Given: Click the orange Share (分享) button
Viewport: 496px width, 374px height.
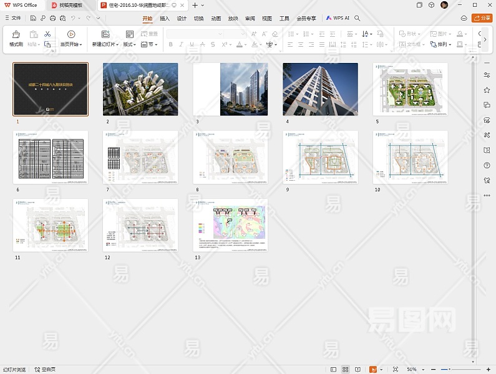Looking at the screenshot, I should tap(482, 19).
